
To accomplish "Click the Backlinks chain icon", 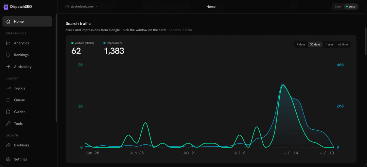I will click(8, 145).
